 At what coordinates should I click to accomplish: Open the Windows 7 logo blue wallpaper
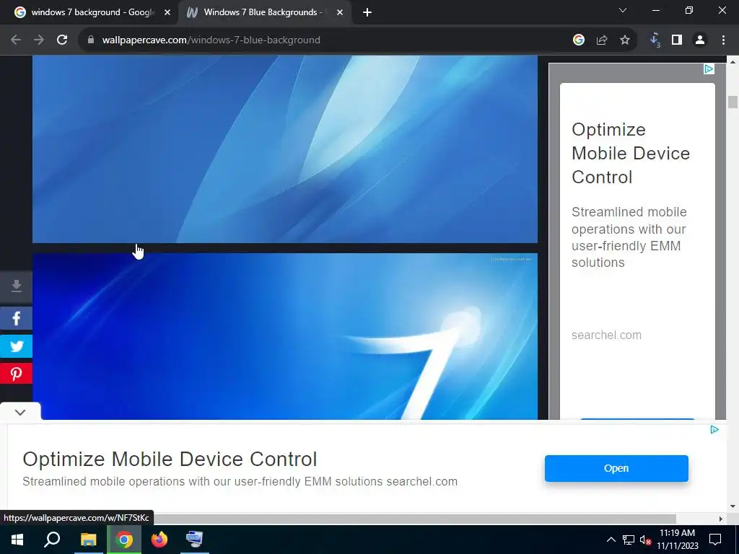284,336
